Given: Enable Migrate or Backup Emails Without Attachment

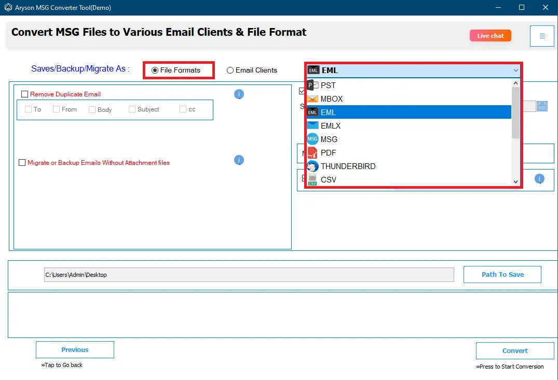Looking at the screenshot, I should coord(22,162).
